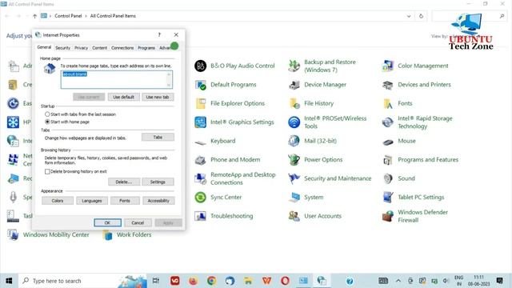Open Intel Graphics Settings icon

[x=201, y=122]
